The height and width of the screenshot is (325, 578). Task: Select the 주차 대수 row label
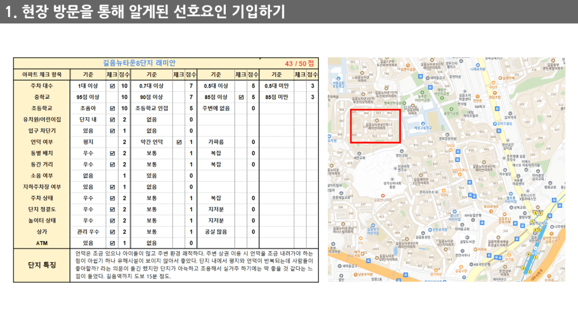pyautogui.click(x=42, y=86)
